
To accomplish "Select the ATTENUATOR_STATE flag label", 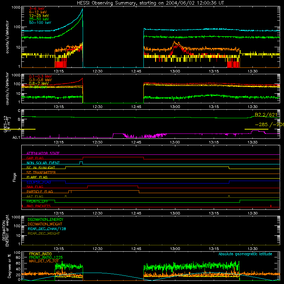I will coord(43,153).
